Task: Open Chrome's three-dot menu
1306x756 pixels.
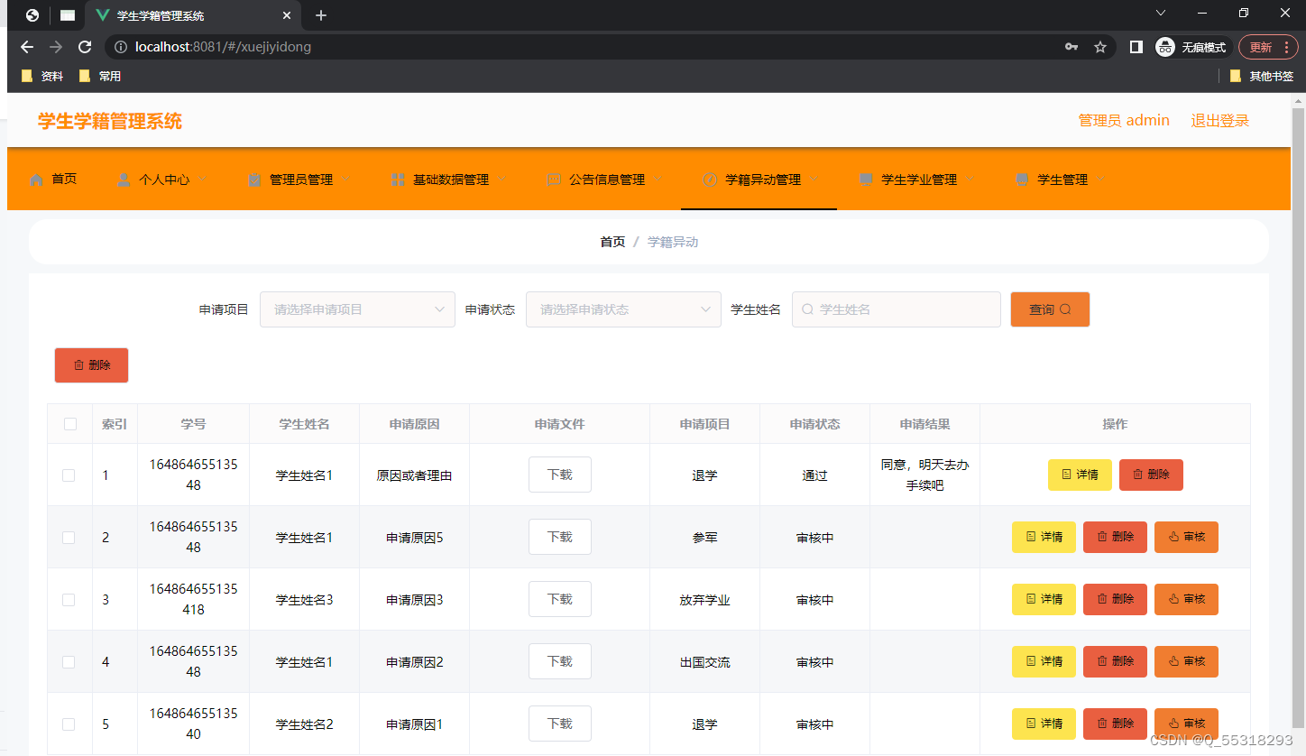Action: (1286, 47)
